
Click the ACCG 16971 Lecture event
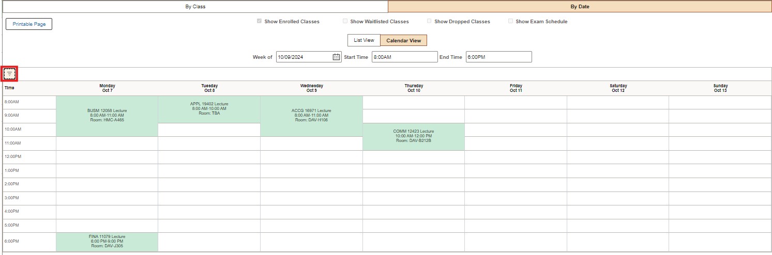[x=311, y=116]
